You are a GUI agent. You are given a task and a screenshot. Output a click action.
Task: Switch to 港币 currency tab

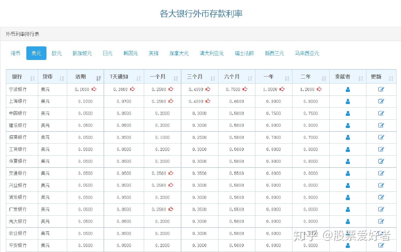click(16, 53)
